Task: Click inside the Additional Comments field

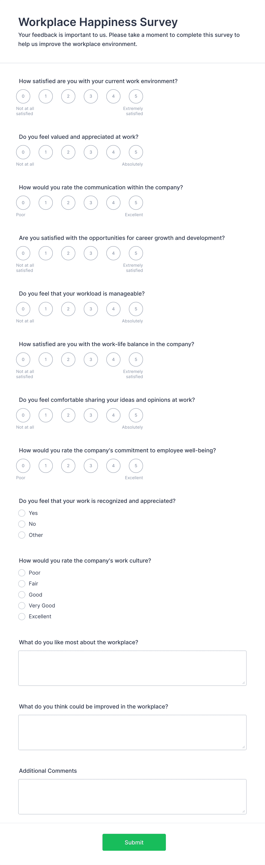Action: coord(132,796)
